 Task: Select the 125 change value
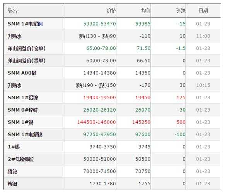pos(181,98)
